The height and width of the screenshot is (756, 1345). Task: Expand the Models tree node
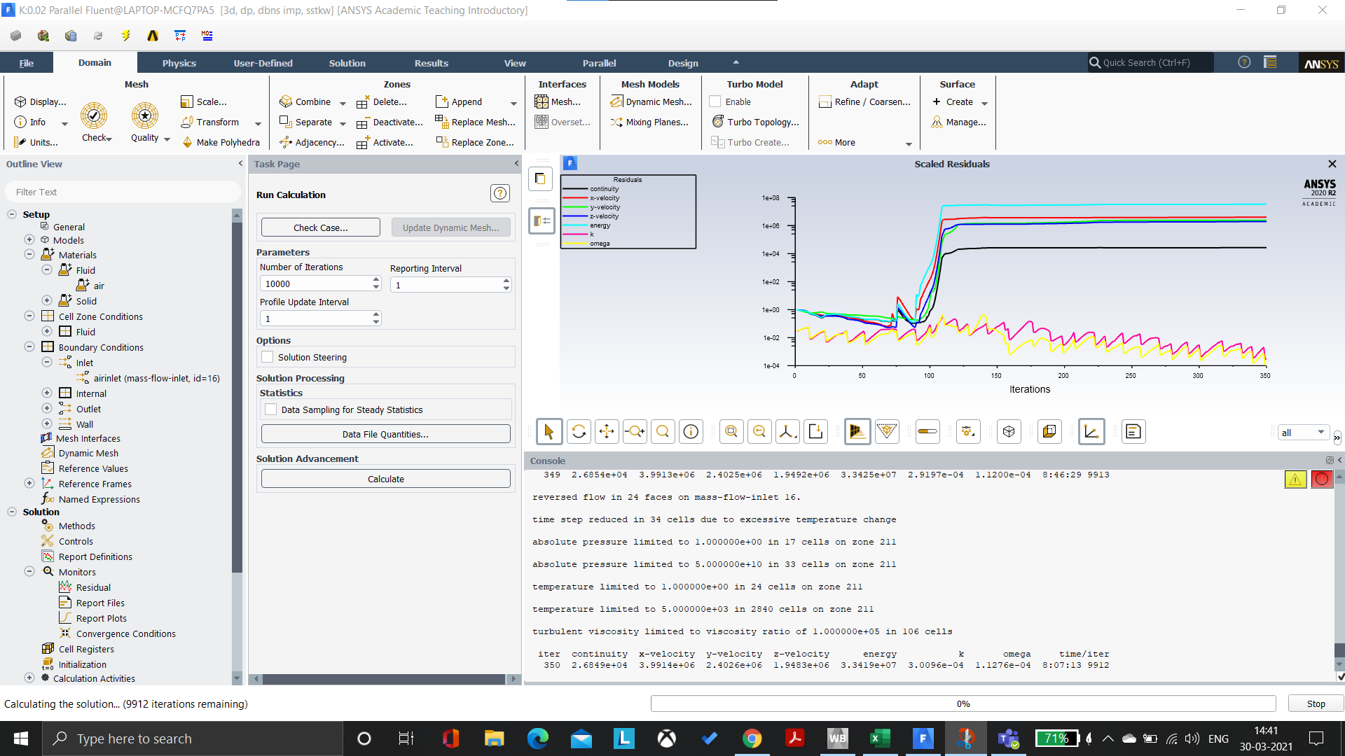[x=29, y=240]
